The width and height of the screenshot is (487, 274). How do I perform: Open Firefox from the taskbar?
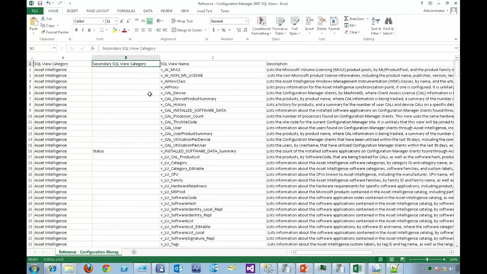pos(88,269)
